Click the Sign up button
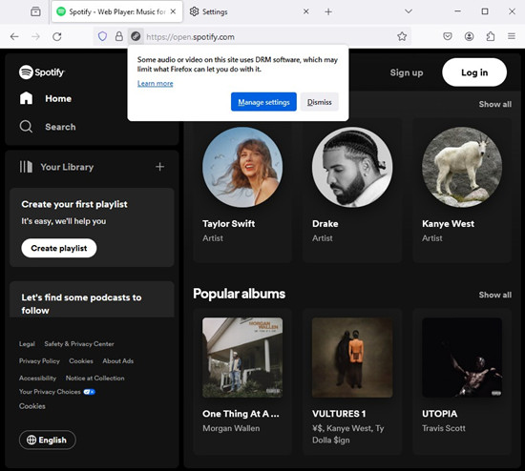525x471 pixels. pyautogui.click(x=407, y=72)
